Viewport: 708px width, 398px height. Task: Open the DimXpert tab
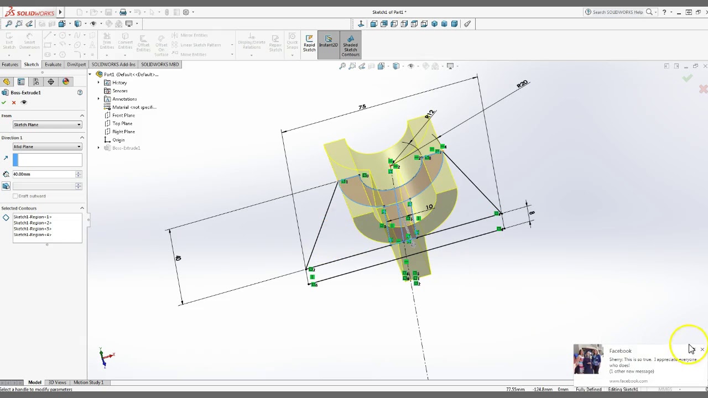tap(76, 64)
